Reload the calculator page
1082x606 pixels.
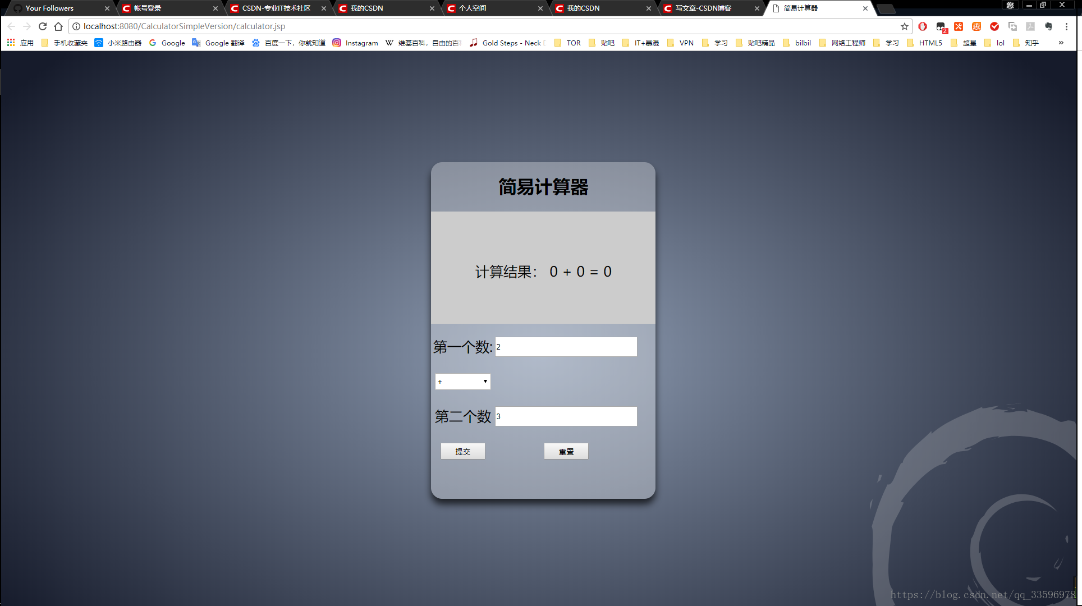(43, 26)
